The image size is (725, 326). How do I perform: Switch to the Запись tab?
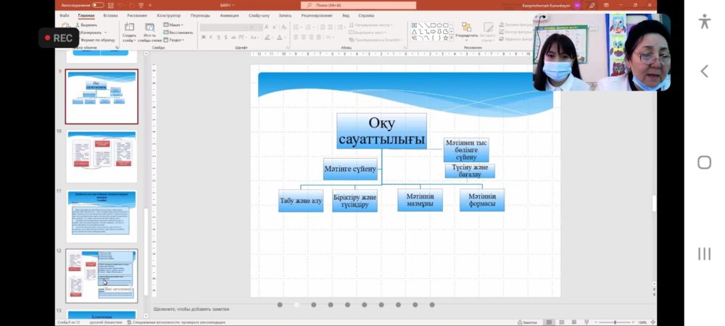click(285, 15)
